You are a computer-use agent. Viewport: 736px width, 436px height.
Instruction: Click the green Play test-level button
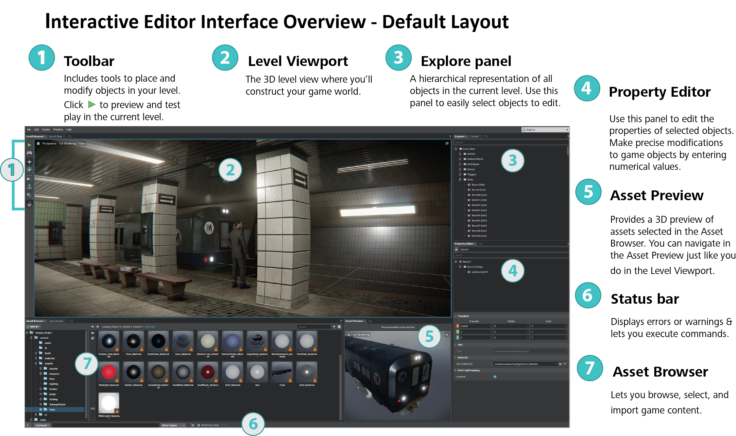(x=29, y=145)
